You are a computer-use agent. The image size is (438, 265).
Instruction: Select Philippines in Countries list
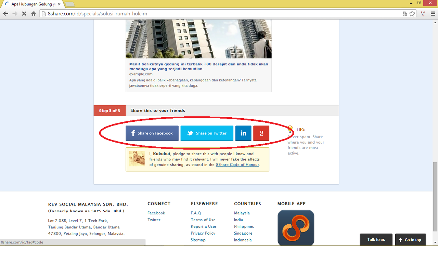(x=244, y=227)
